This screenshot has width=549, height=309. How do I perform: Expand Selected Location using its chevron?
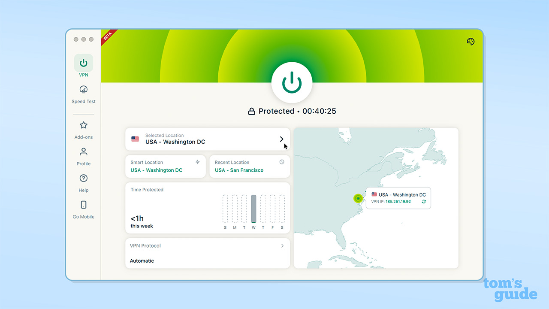pyautogui.click(x=282, y=139)
